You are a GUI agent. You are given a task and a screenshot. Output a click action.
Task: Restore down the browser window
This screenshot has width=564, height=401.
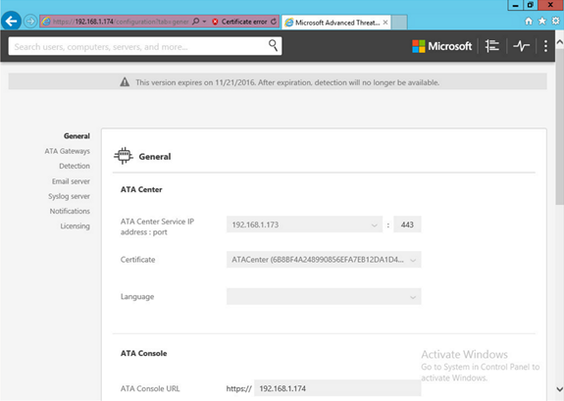tap(531, 5)
